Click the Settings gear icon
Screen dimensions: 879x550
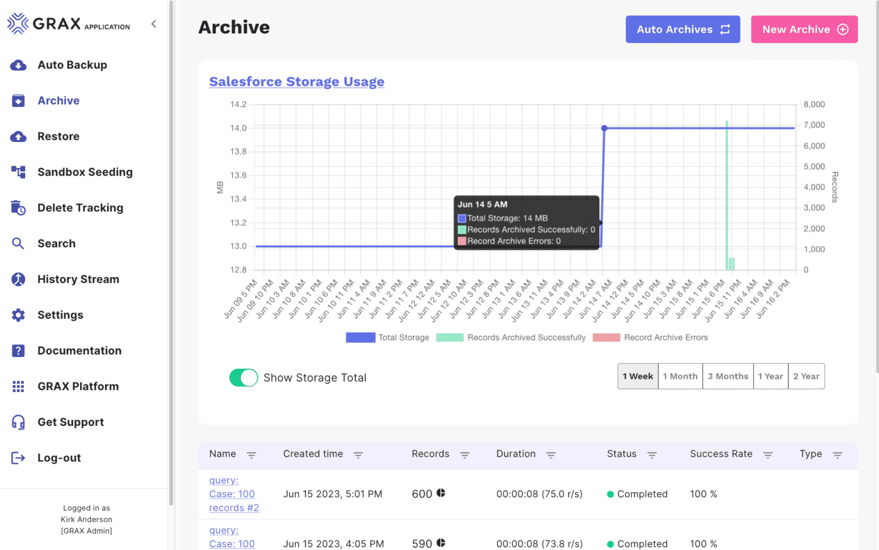(18, 315)
